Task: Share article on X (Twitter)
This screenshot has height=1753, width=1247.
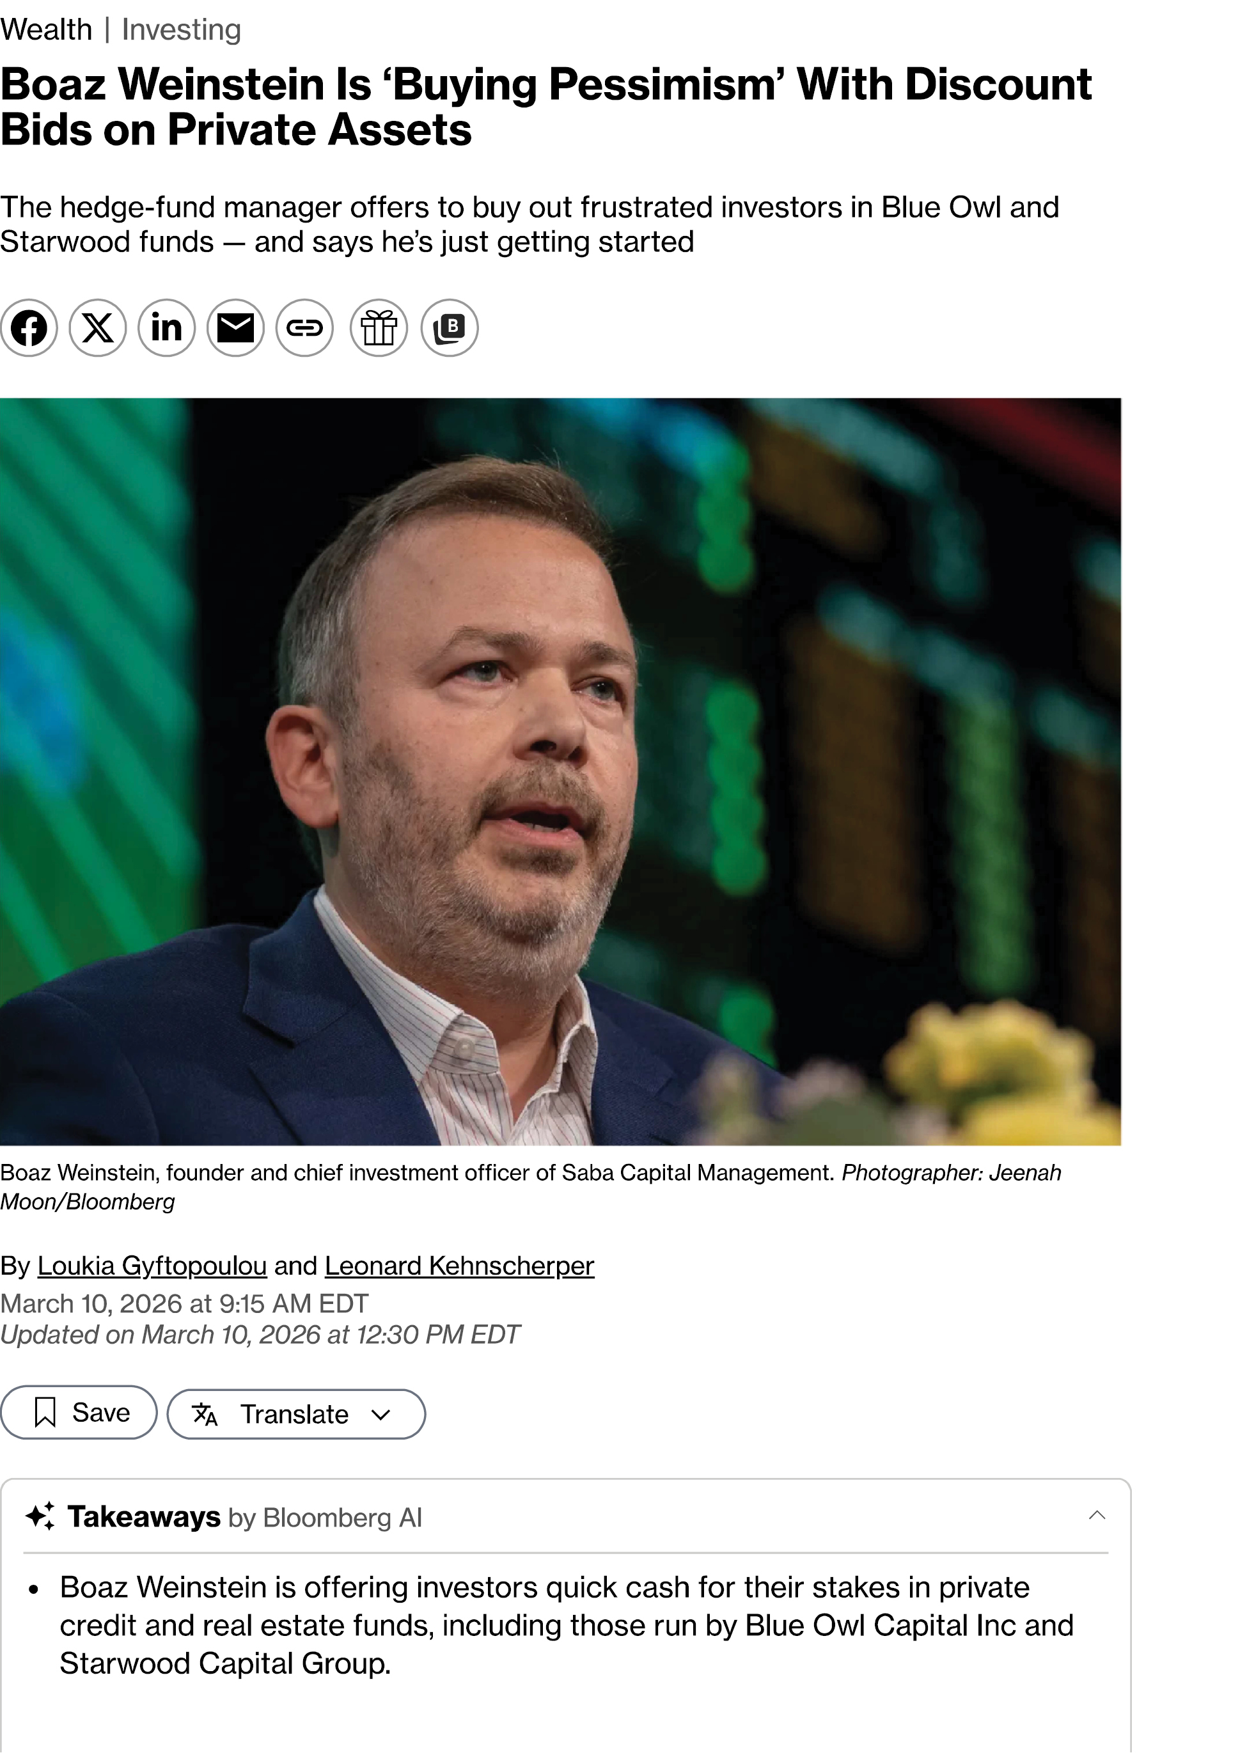Action: 97,329
